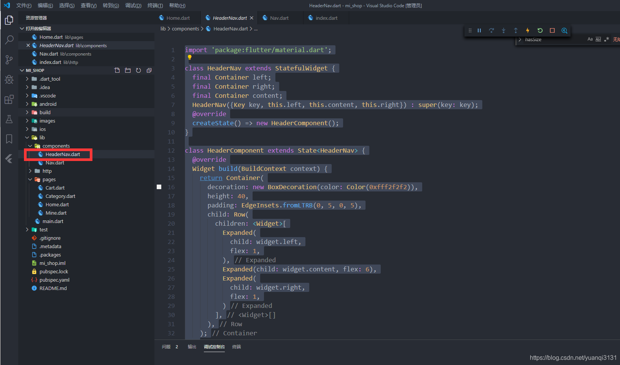Toggle Match Case in find widget
The image size is (620, 365).
click(590, 39)
